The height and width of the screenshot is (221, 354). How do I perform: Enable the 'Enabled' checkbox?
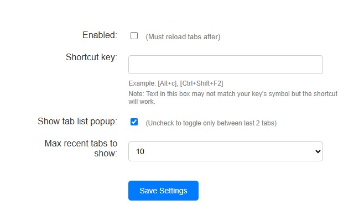(x=134, y=36)
